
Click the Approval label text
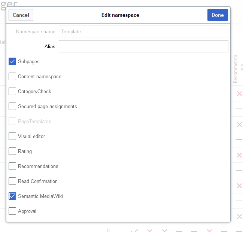[x=27, y=211]
